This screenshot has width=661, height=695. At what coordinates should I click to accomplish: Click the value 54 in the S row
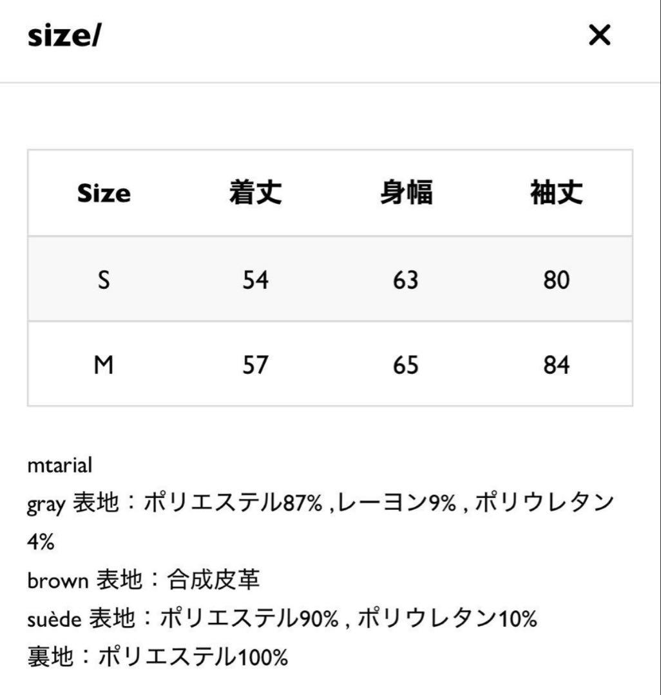coord(256,279)
